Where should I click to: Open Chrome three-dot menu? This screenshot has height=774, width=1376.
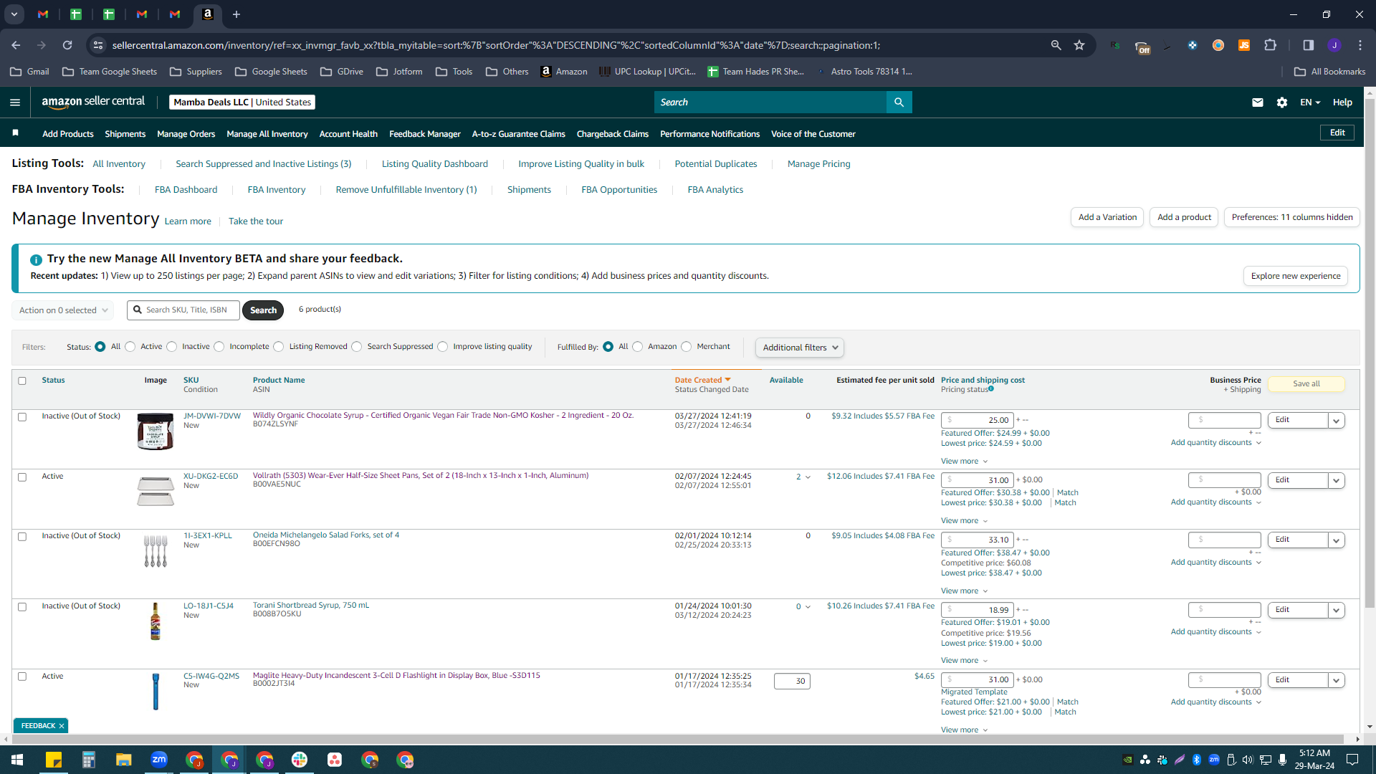click(1360, 45)
